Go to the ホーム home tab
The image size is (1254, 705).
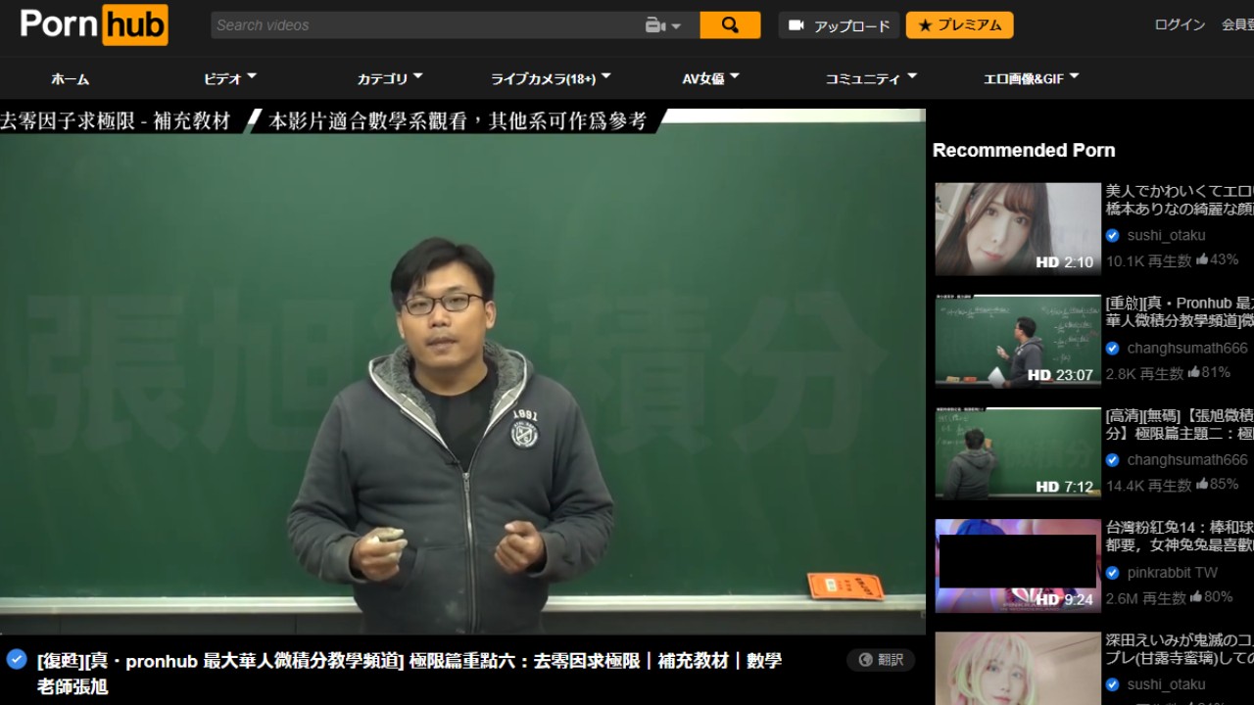tap(70, 79)
